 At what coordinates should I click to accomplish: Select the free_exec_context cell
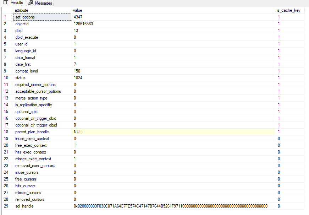[42, 145]
